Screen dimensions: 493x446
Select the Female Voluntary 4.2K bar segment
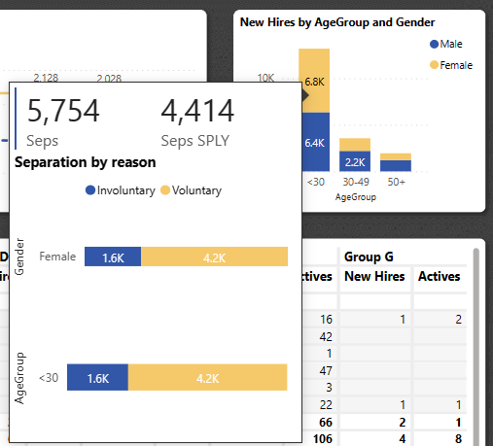(214, 257)
